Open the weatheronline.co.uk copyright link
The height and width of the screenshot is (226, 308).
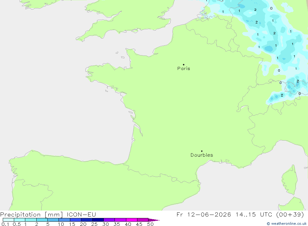(286, 224)
